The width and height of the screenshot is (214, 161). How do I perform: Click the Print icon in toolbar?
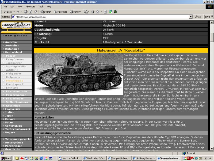click(x=93, y=12)
